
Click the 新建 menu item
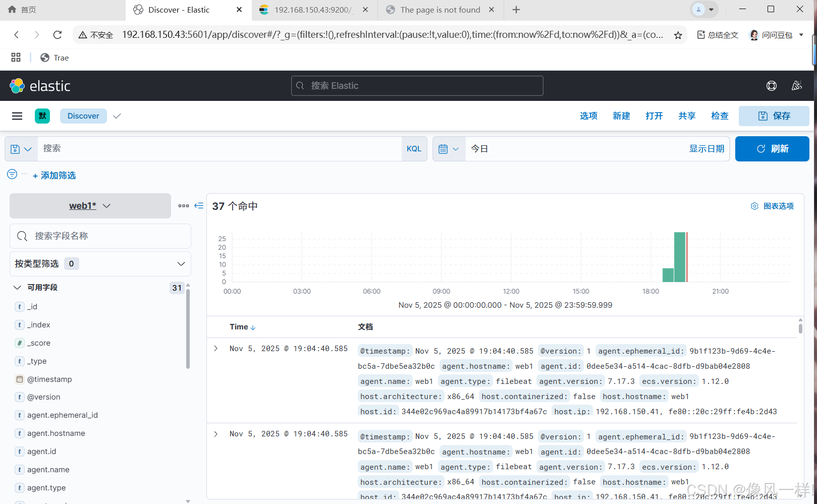pos(621,116)
